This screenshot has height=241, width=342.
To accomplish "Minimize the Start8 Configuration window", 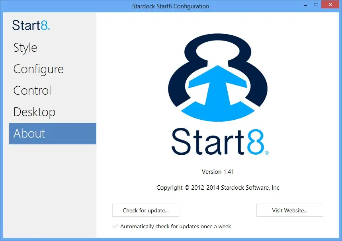I will tap(305, 5).
